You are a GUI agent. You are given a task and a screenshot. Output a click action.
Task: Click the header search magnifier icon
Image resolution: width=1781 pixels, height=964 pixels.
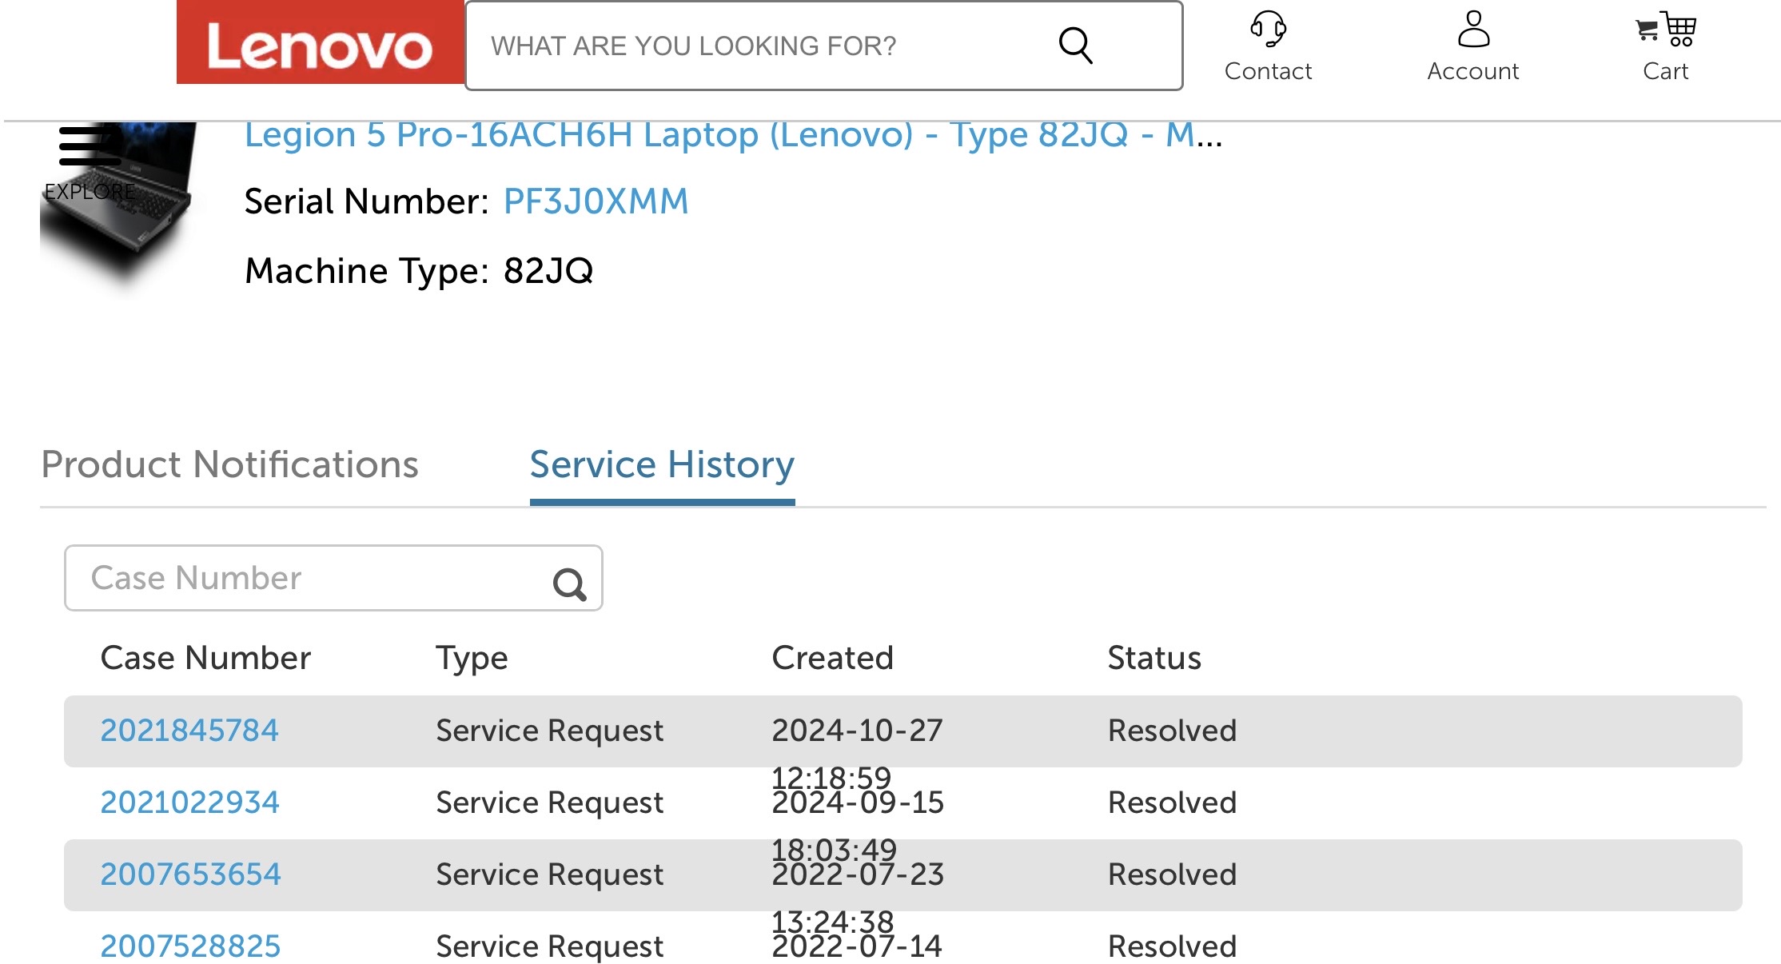click(1075, 46)
